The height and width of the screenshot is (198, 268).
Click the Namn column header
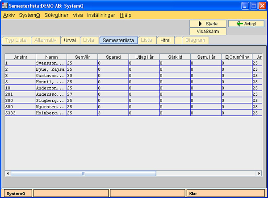pyautogui.click(x=51, y=57)
